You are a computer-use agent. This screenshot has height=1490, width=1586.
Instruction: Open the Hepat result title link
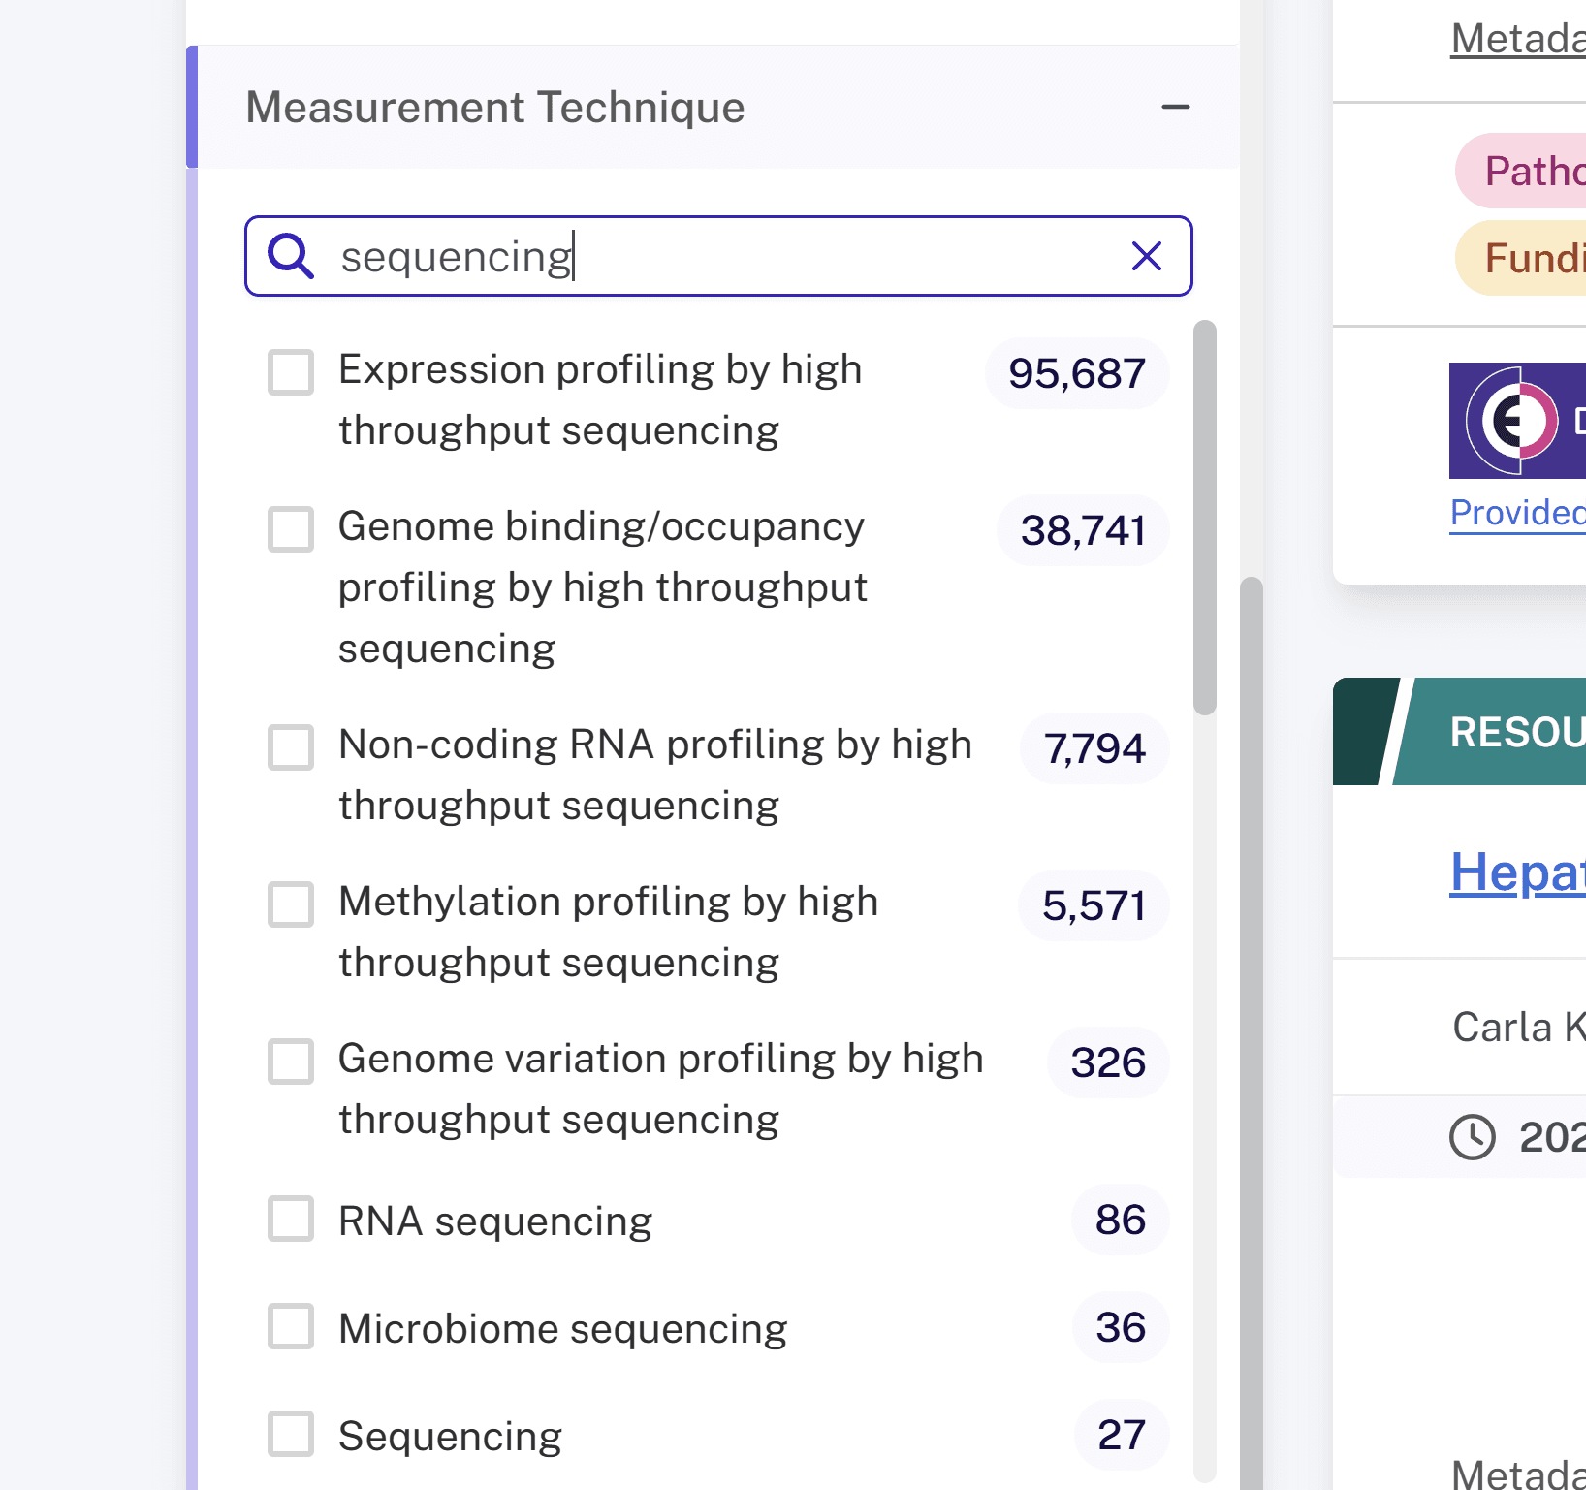[x=1518, y=872]
